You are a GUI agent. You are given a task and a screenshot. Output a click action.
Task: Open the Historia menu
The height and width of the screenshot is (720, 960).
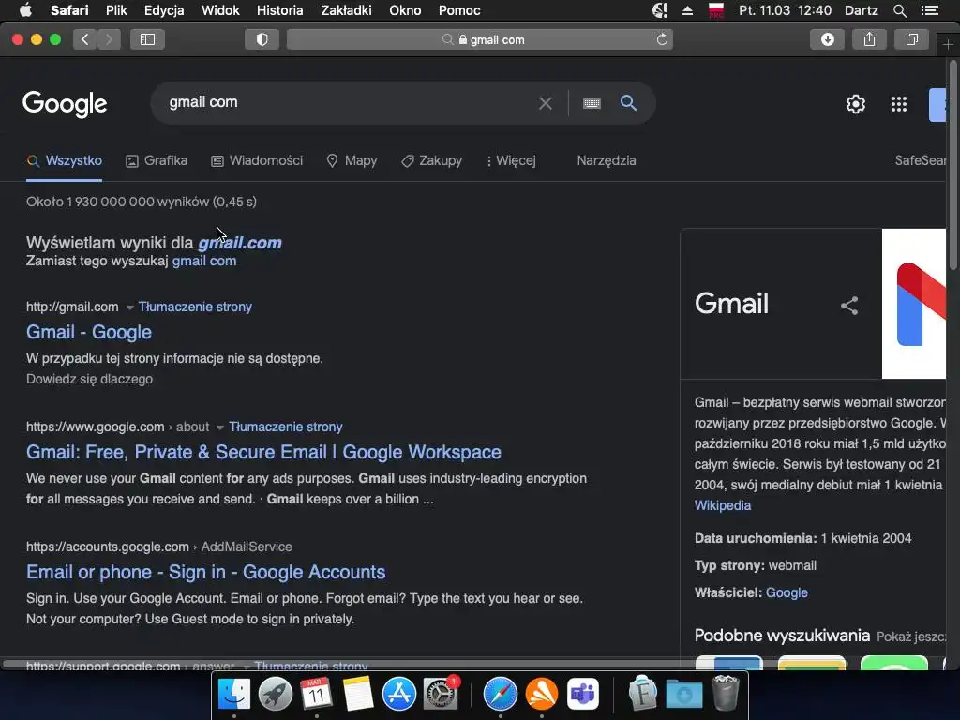click(279, 10)
